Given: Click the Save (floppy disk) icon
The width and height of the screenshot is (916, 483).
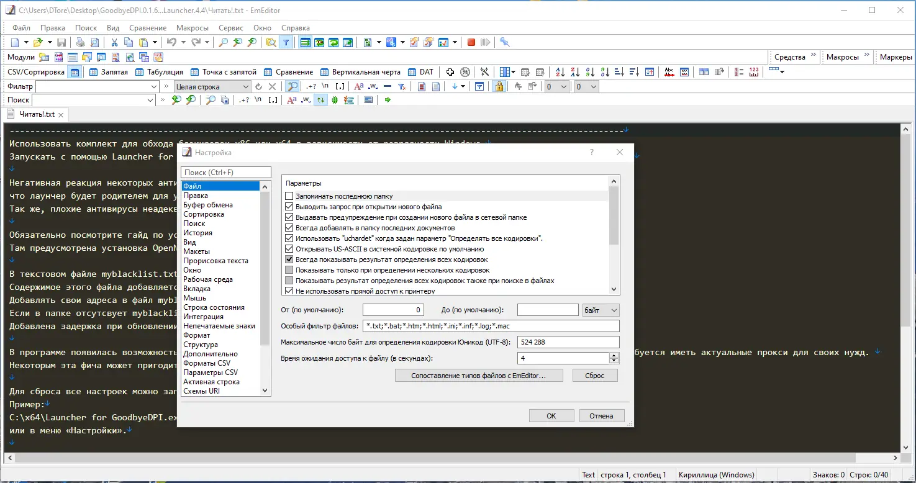Looking at the screenshot, I should coord(61,42).
